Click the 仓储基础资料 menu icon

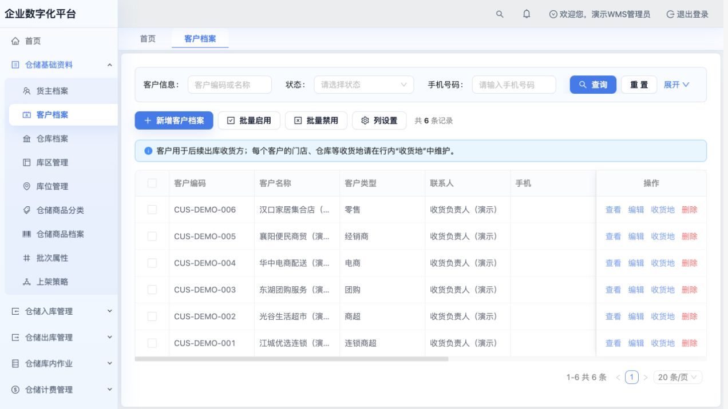click(15, 65)
